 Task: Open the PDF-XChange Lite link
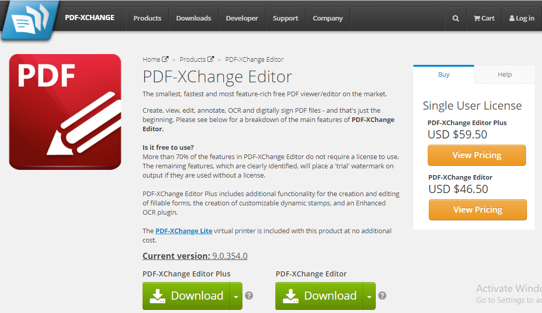click(x=183, y=231)
